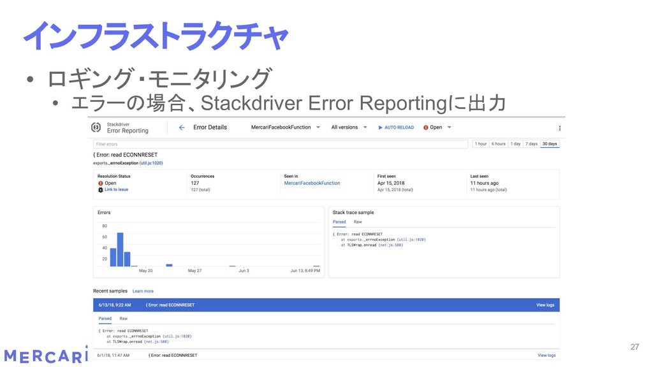Click the May 20 label on chart axis

(146, 271)
